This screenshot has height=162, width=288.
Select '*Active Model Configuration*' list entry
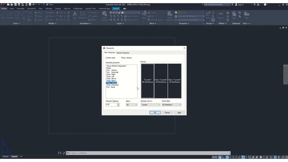(117, 66)
